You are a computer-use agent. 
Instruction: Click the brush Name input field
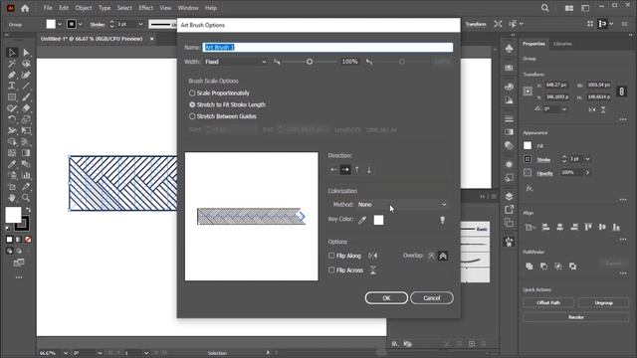click(x=327, y=48)
